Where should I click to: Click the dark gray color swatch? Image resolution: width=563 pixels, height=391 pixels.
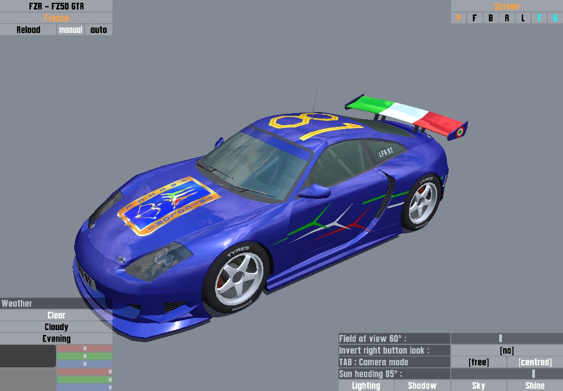coord(27,356)
